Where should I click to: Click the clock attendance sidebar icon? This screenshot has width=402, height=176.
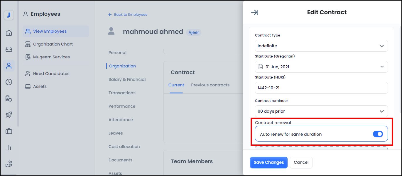9,82
